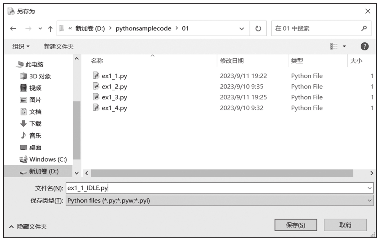Click the filename input field
Image resolution: width=380 pixels, height=241 pixels.
pos(216,188)
